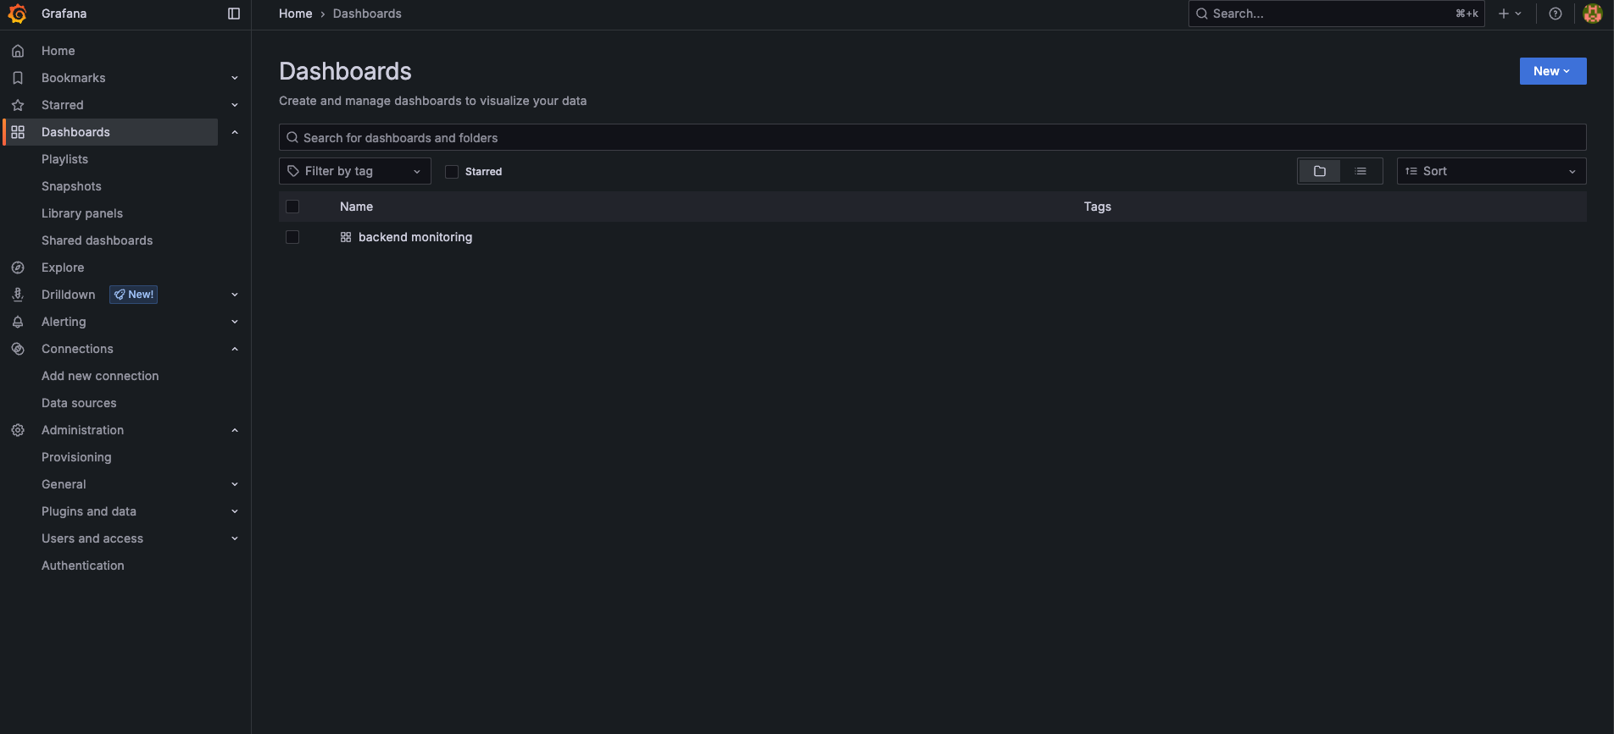Viewport: 1614px width, 734px height.
Task: Enable the Starred filter checkbox
Action: tap(452, 172)
